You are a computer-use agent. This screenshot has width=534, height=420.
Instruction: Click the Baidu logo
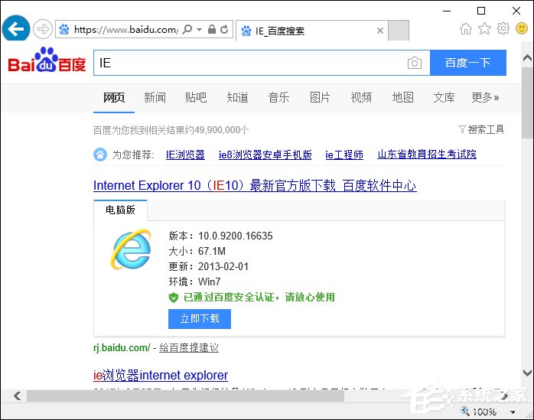47,61
